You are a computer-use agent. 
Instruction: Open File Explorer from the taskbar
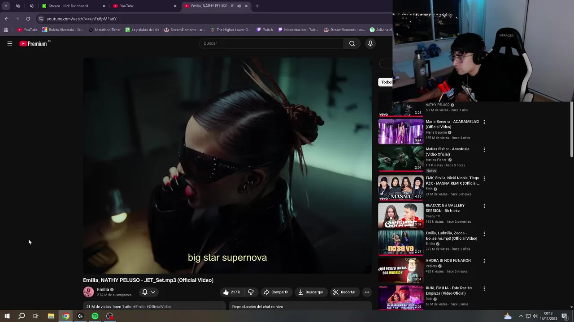(x=51, y=316)
